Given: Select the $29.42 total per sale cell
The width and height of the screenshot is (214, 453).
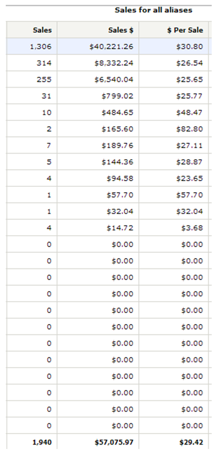Looking at the screenshot, I should tap(173, 442).
